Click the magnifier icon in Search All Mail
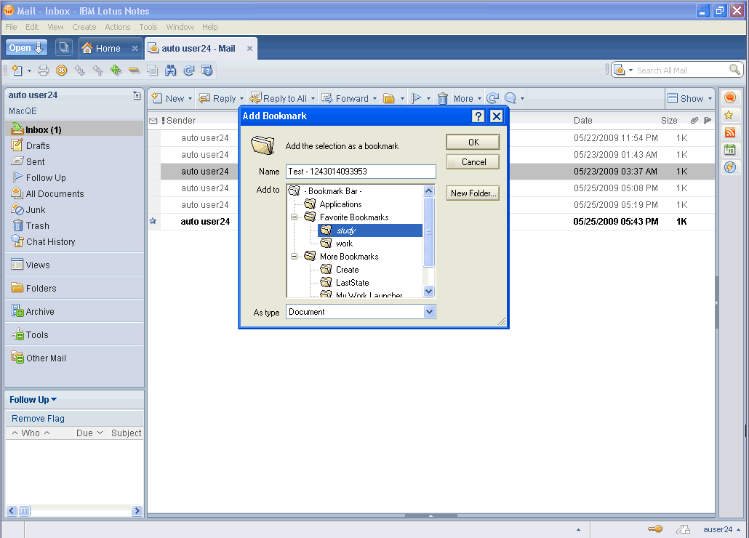This screenshot has height=538, width=749. (x=735, y=70)
